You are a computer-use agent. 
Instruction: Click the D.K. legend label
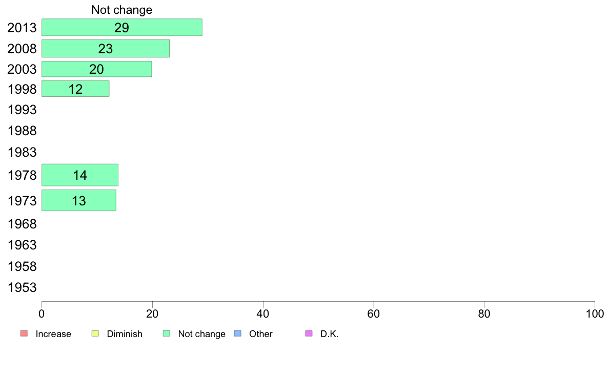click(329, 334)
